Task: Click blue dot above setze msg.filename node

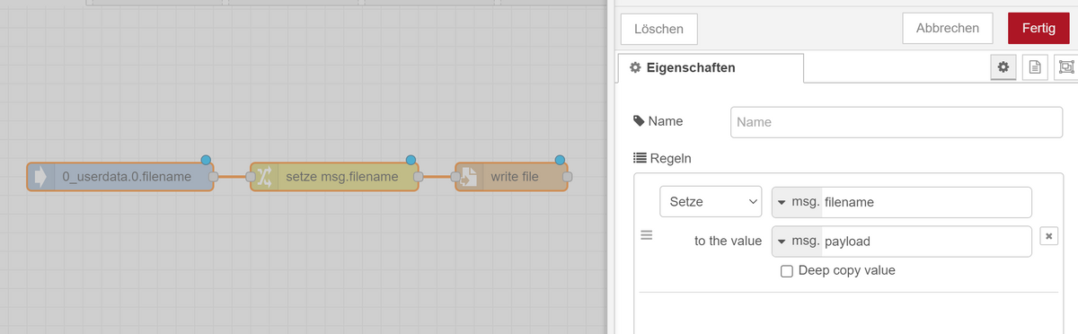Action: (x=411, y=160)
